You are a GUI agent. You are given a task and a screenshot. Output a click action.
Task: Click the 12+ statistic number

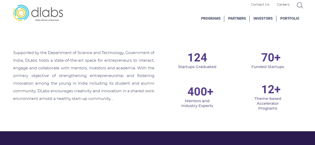coord(271,89)
